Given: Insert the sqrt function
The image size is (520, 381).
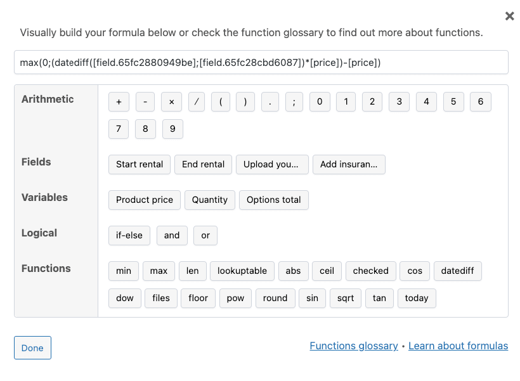Looking at the screenshot, I should point(345,298).
